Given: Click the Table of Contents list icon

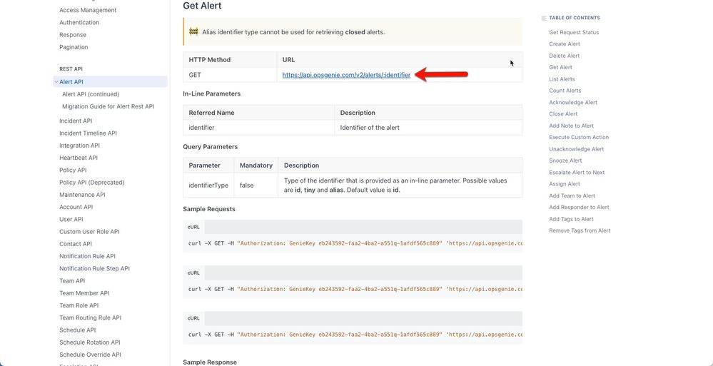Looking at the screenshot, I should [x=545, y=18].
